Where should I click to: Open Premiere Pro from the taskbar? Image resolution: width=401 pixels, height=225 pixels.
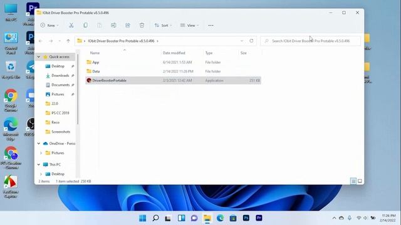point(259,218)
